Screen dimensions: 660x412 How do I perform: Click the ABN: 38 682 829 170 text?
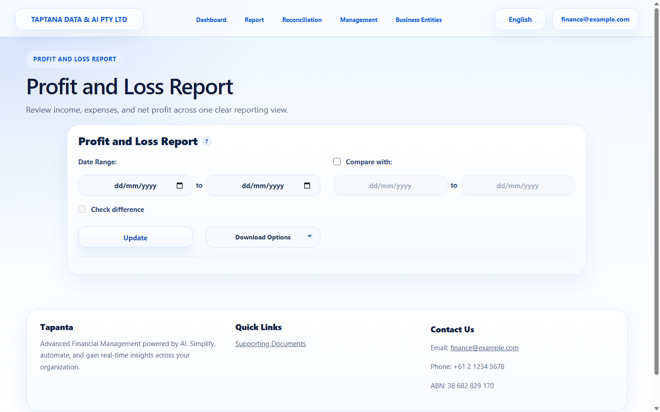tap(462, 386)
